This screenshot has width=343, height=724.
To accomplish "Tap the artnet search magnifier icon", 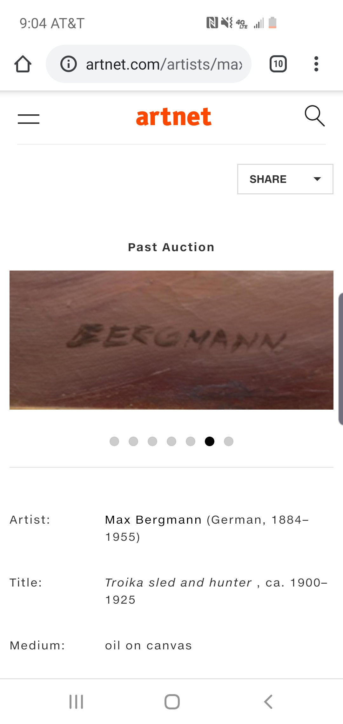I will click(315, 116).
